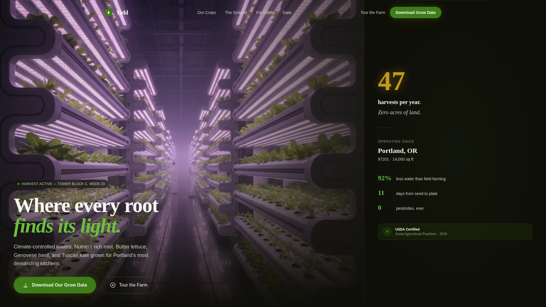The height and width of the screenshot is (307, 546).
Task: Click 'pesticides. ever.' text
Action: click(410, 208)
